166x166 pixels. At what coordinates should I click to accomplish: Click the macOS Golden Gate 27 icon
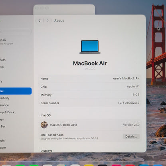coord(44,125)
